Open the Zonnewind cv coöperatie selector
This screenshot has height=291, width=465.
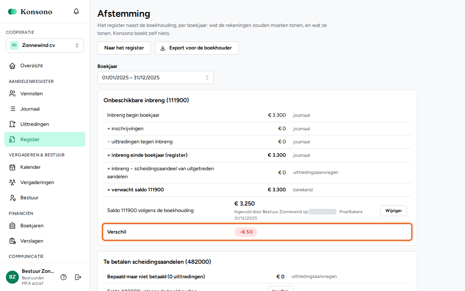[x=45, y=45]
